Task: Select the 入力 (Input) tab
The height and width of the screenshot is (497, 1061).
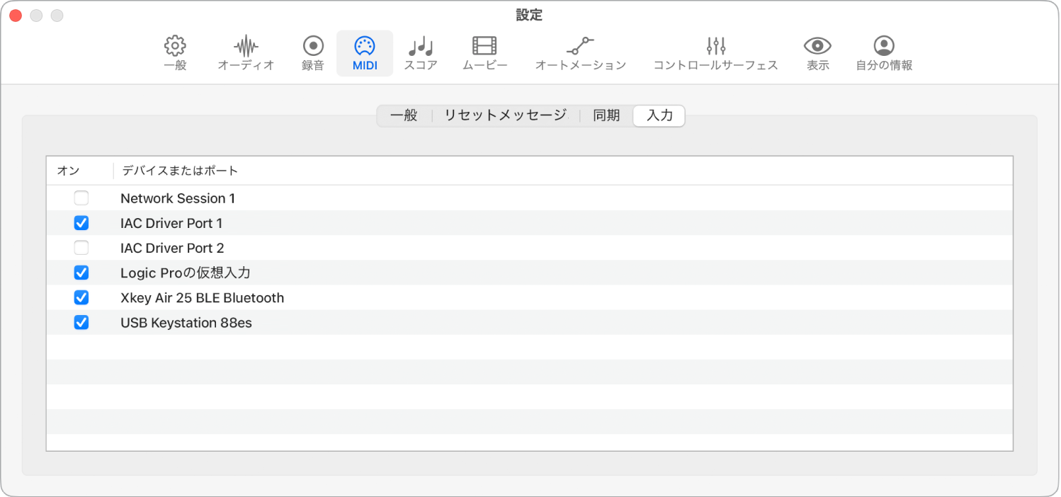Action: coord(658,115)
